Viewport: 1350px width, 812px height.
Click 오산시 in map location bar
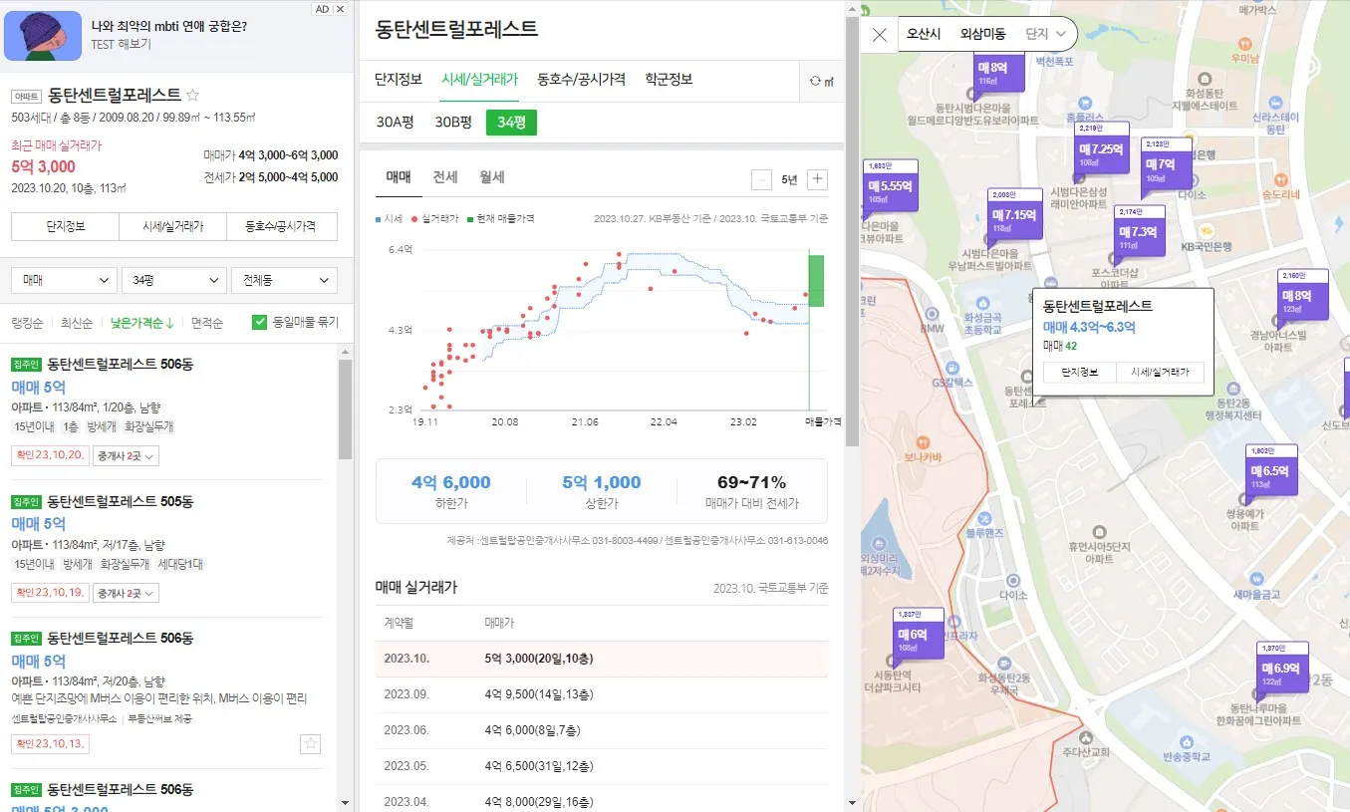pyautogui.click(x=924, y=34)
